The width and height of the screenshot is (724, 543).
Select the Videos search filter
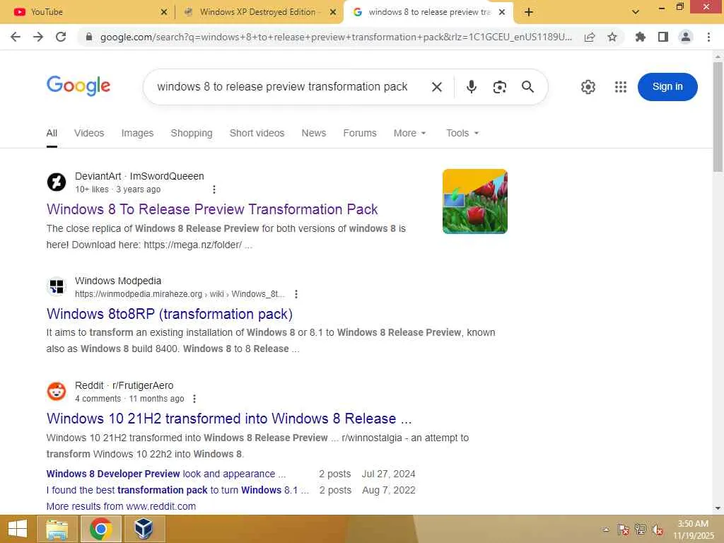pyautogui.click(x=89, y=133)
